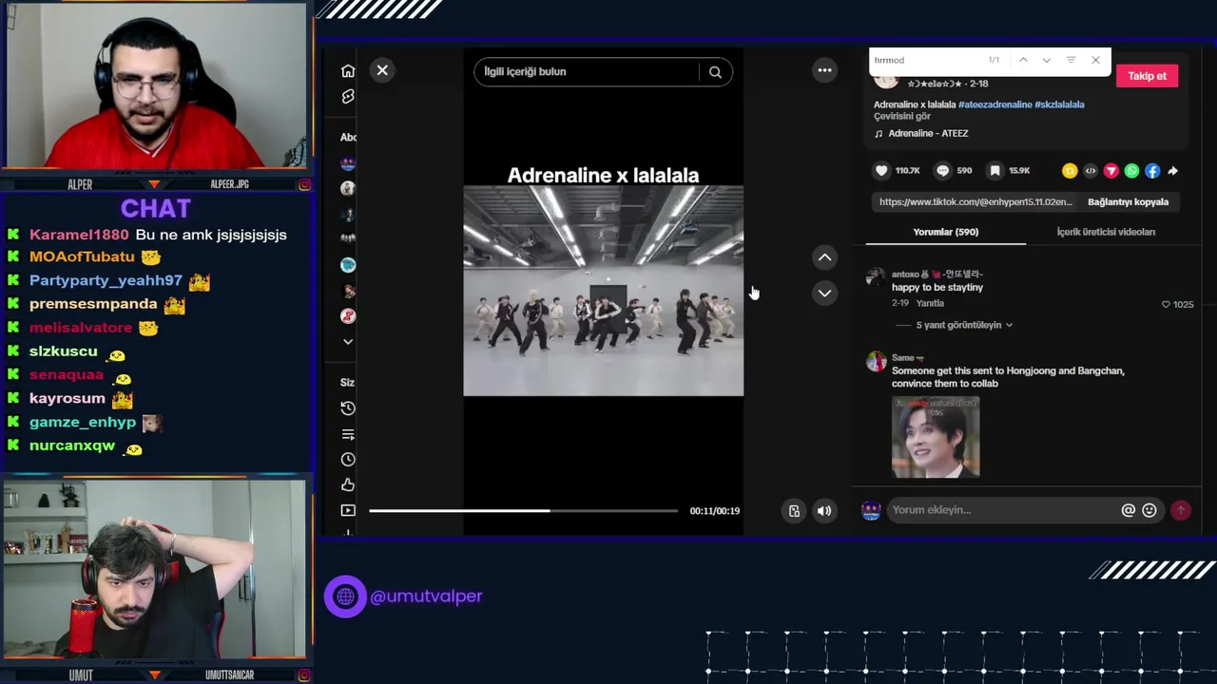Click the 'Takip et' follow button
The image size is (1217, 684).
(x=1147, y=76)
